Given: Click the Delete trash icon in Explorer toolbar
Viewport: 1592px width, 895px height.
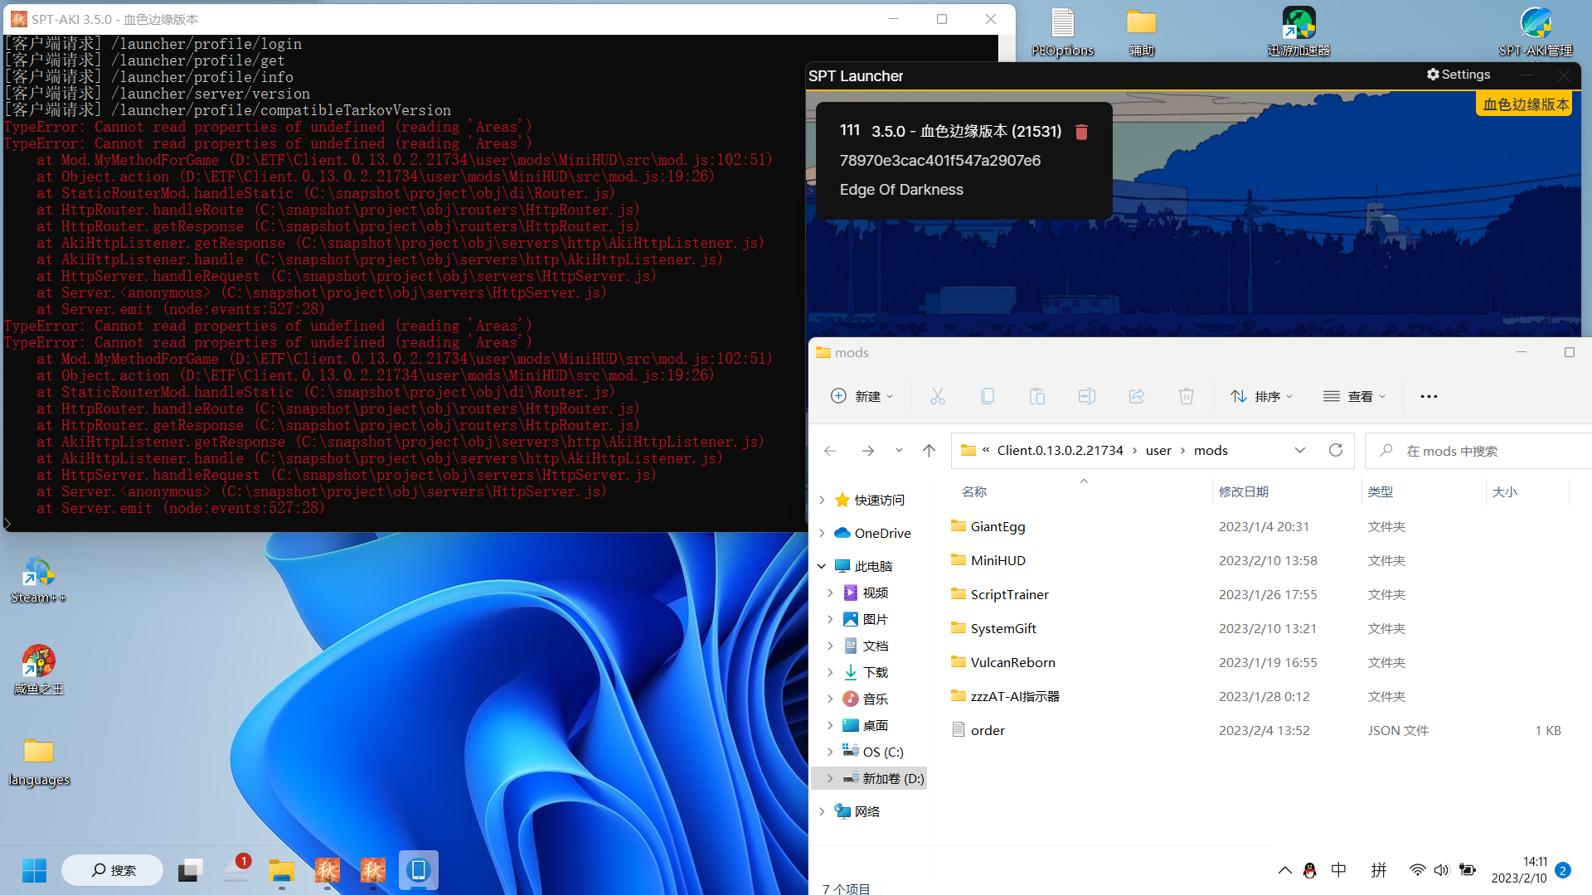Looking at the screenshot, I should point(1186,396).
